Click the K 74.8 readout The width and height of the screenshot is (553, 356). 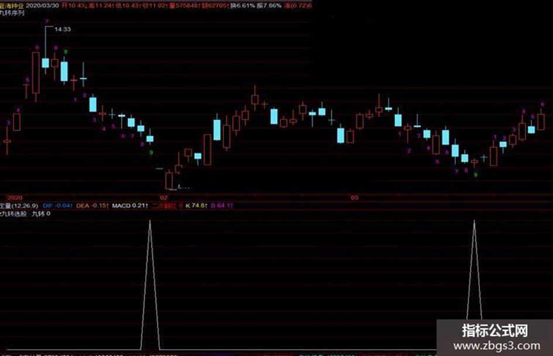[197, 206]
